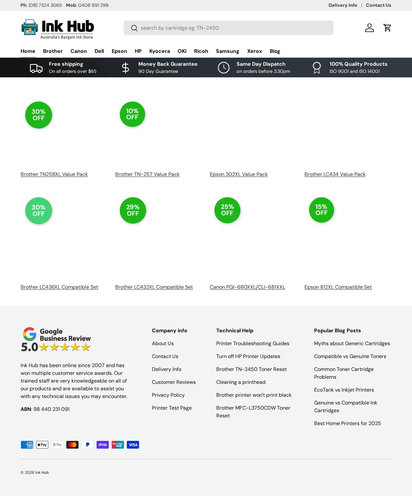412x496 pixels.
Task: Click the American Express payment icon
Action: click(x=27, y=445)
